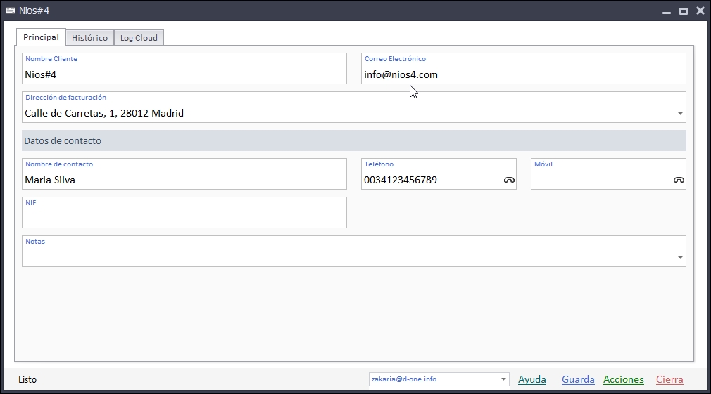Open the Acciones menu link
Image resolution: width=711 pixels, height=394 pixels.
[x=623, y=379]
